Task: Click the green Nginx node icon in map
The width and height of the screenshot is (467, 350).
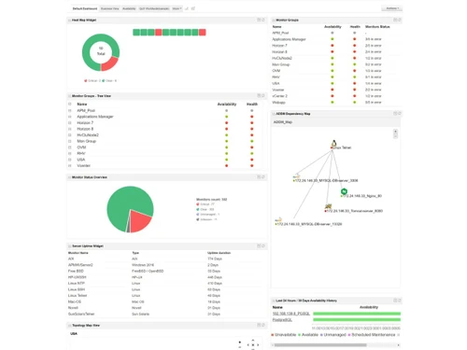Action: tap(344, 191)
